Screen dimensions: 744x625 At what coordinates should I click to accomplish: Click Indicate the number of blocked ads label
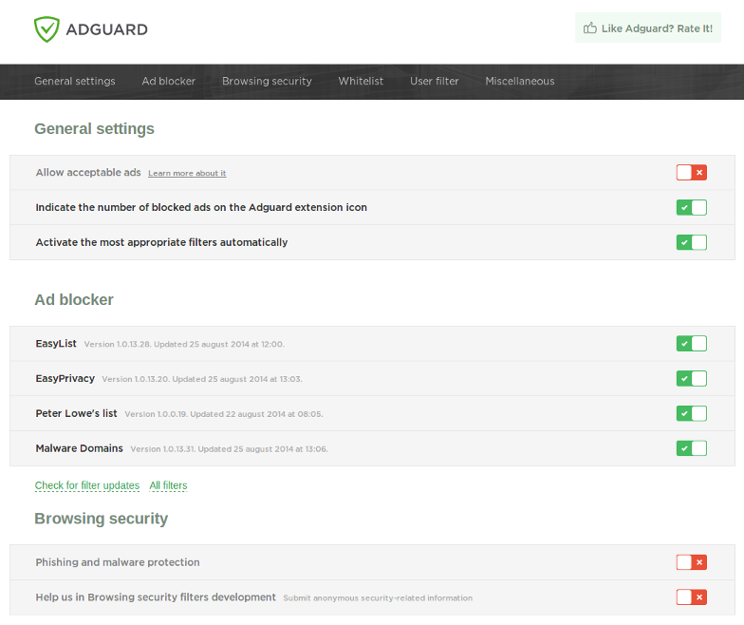pyautogui.click(x=201, y=207)
